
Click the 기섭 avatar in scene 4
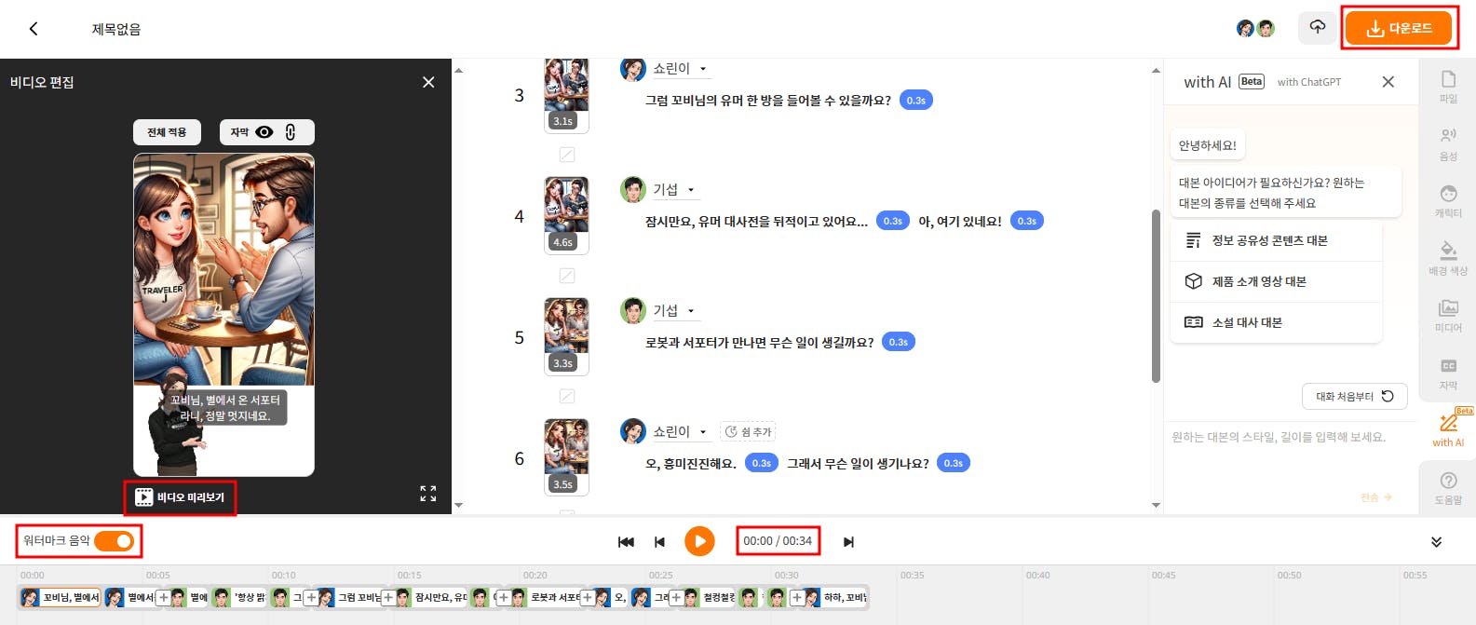pos(633,189)
